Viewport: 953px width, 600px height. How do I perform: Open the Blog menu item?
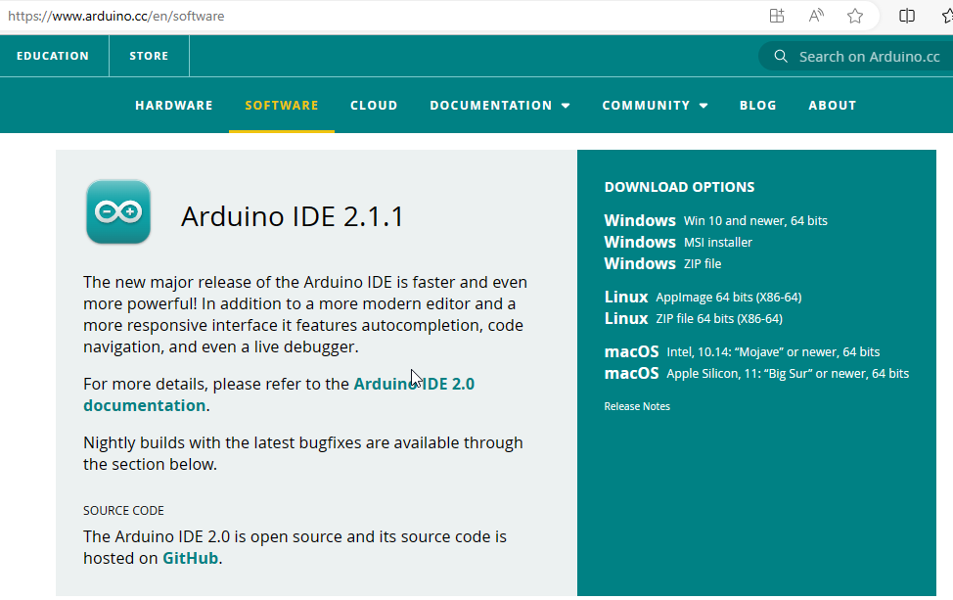tap(758, 105)
